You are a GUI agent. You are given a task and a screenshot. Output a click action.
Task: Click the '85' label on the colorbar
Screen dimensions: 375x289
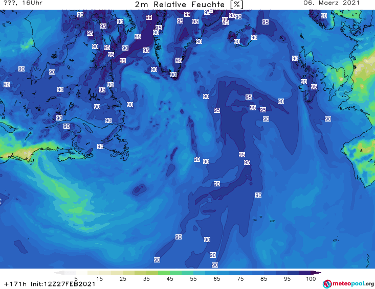click(x=263, y=279)
